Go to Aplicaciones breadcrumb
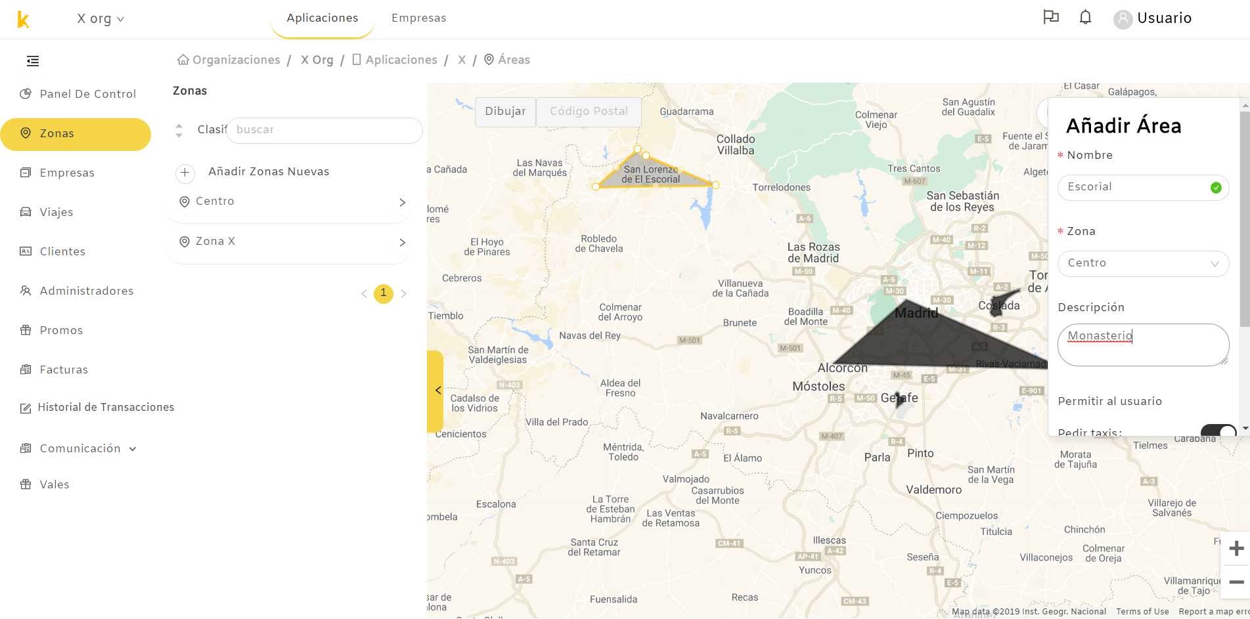 tap(395, 60)
